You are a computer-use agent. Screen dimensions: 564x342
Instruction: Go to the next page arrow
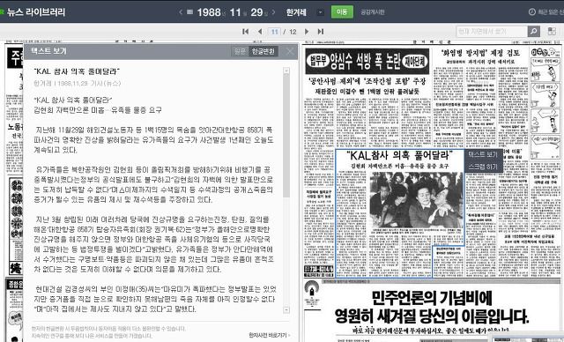click(x=307, y=32)
